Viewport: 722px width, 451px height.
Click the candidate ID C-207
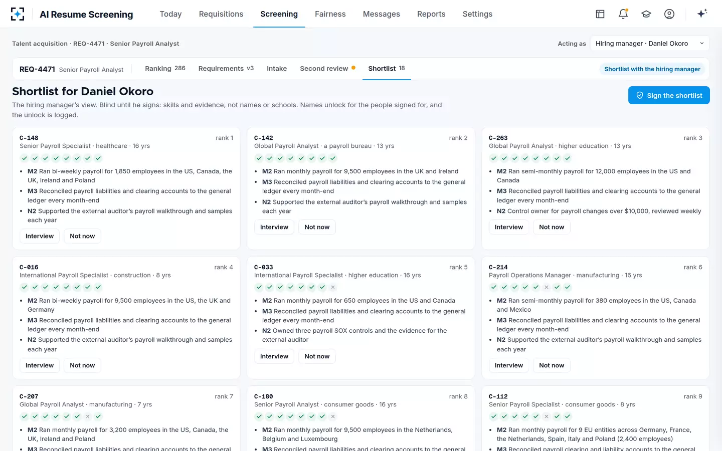29,396
